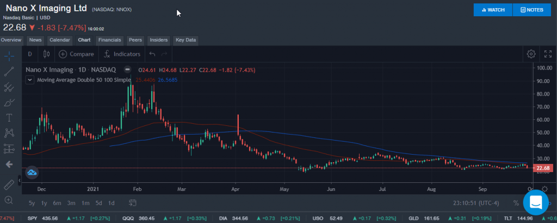Click the back arrow in left toolbar
Image resolution: width=557 pixels, height=223 pixels.
click(9, 164)
